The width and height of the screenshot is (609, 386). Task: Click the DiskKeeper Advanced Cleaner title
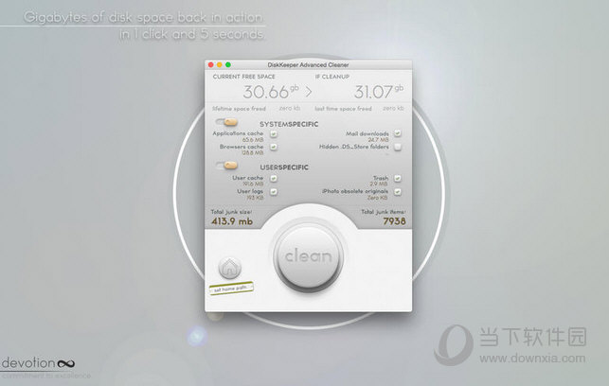point(308,64)
